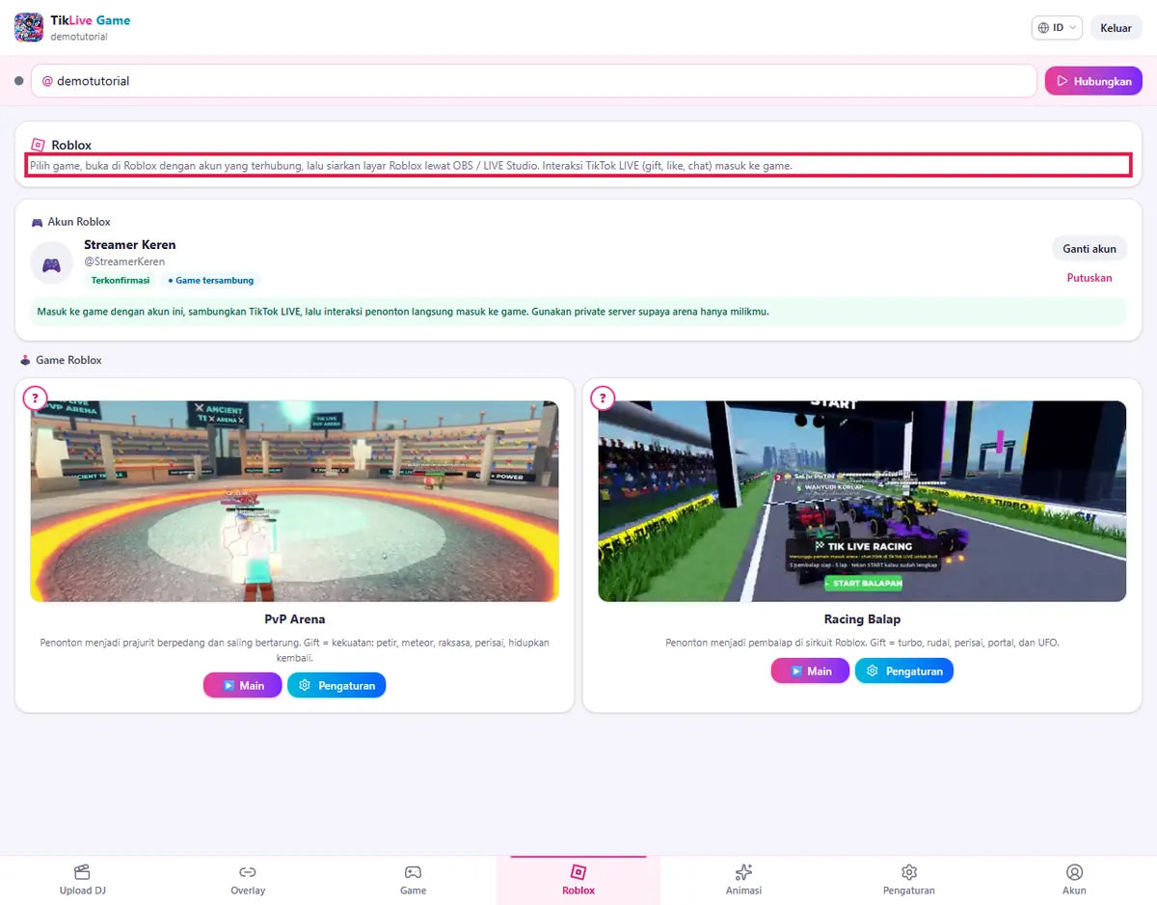
Task: Click the @StreamerKeren handle text
Action: pyautogui.click(x=124, y=261)
